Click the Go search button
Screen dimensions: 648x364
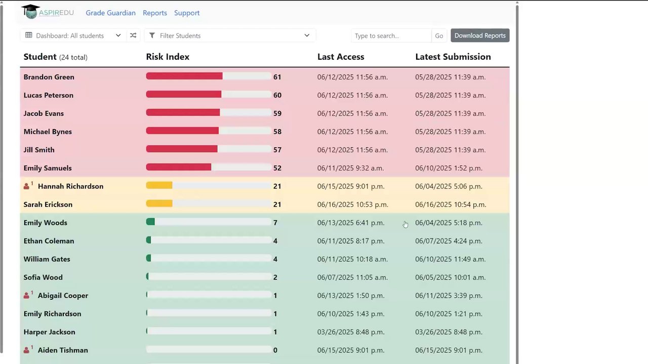pos(439,35)
